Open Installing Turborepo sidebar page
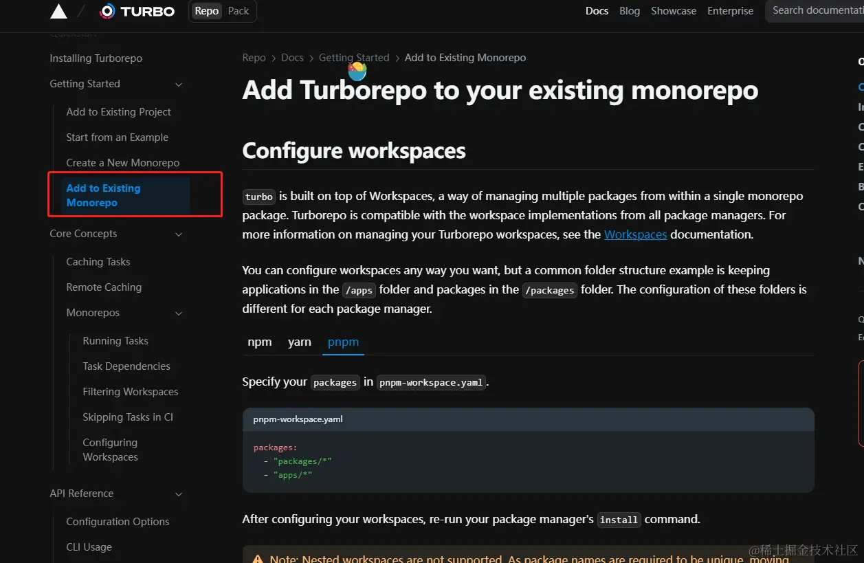The height and width of the screenshot is (563, 864). coord(96,58)
